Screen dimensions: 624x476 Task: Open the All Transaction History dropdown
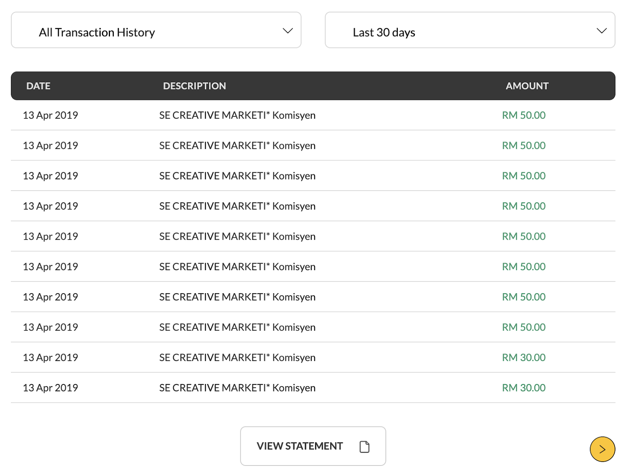(156, 30)
